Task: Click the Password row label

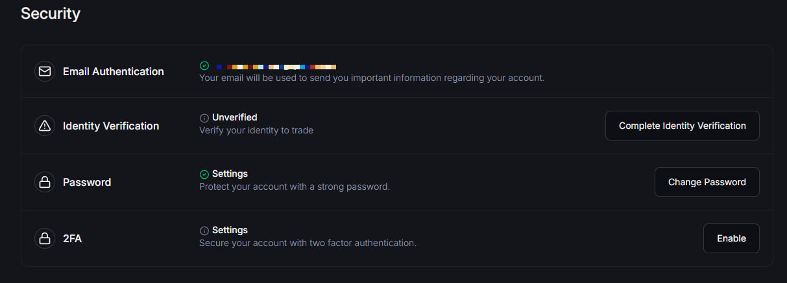Action: (87, 182)
